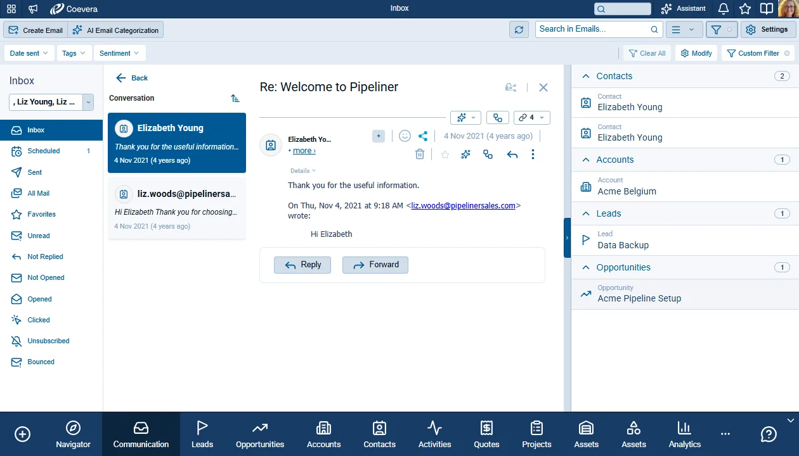Collapse the Accounts section
The height and width of the screenshot is (456, 799).
pos(586,160)
